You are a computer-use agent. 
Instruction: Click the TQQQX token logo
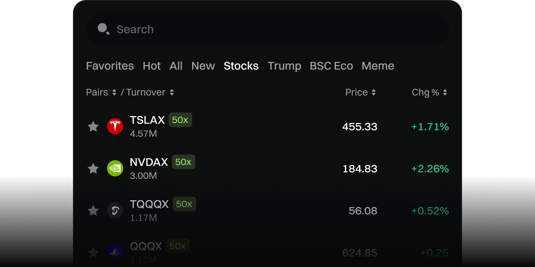(115, 211)
